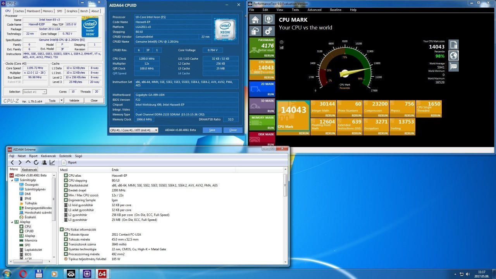496x279 pixels.
Task: Switch to AIDA64 in the taskbar
Action: tap(102, 274)
